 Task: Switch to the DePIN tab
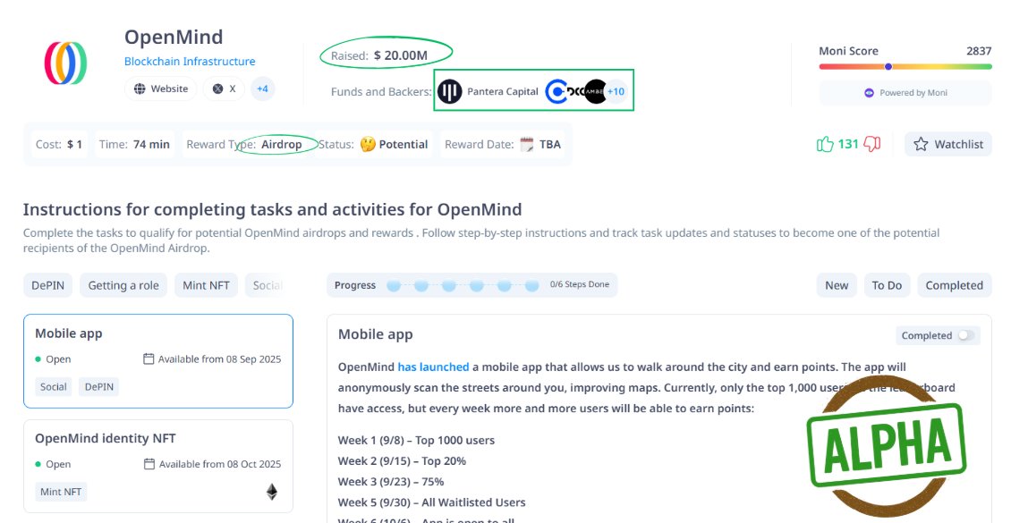(47, 284)
